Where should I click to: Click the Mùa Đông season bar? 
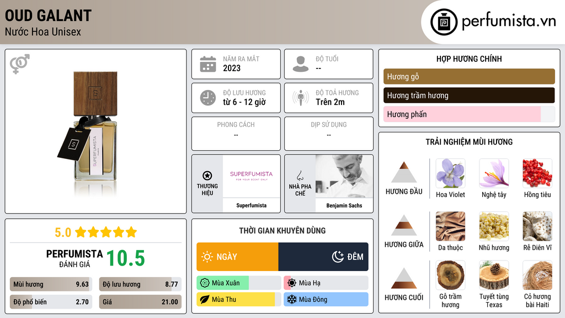(x=326, y=299)
